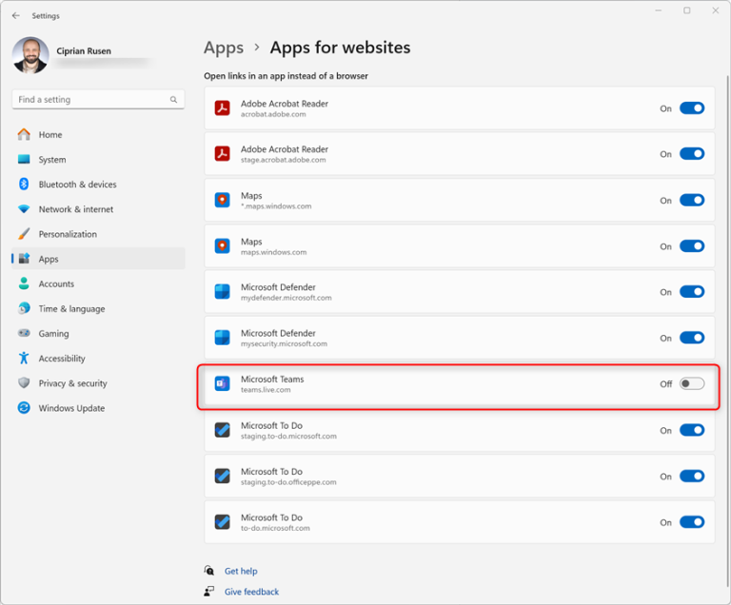Click the mydefender.microsoft.com domain text

click(x=286, y=298)
